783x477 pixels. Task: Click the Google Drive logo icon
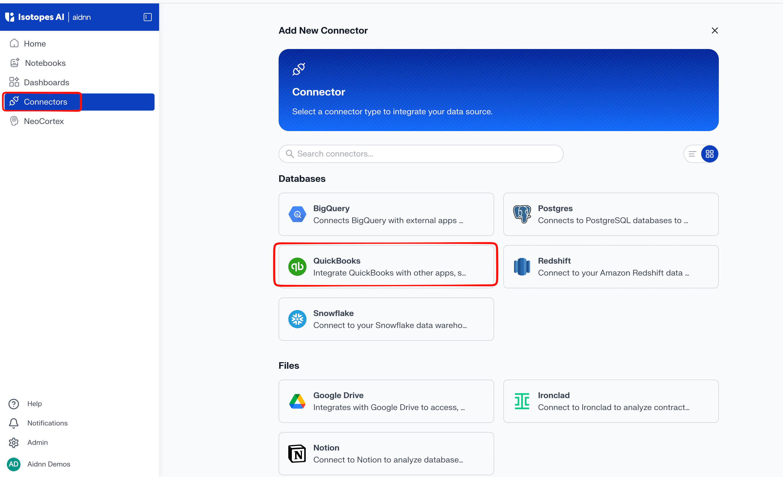(297, 401)
